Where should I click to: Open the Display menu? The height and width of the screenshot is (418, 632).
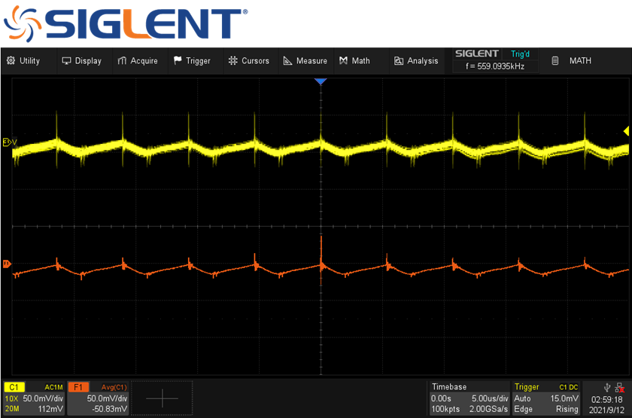(81, 61)
